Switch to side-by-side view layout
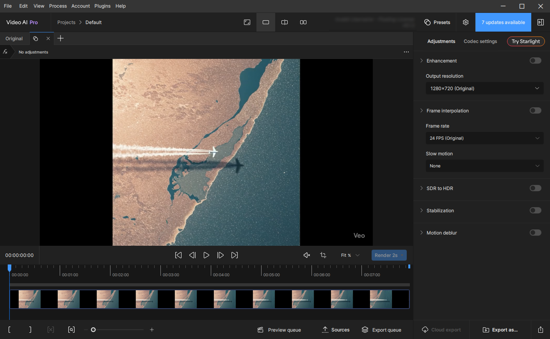The image size is (550, 339). (x=303, y=22)
